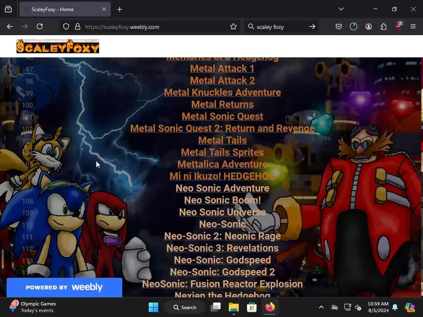Open the list all tabs chevron

341,9
